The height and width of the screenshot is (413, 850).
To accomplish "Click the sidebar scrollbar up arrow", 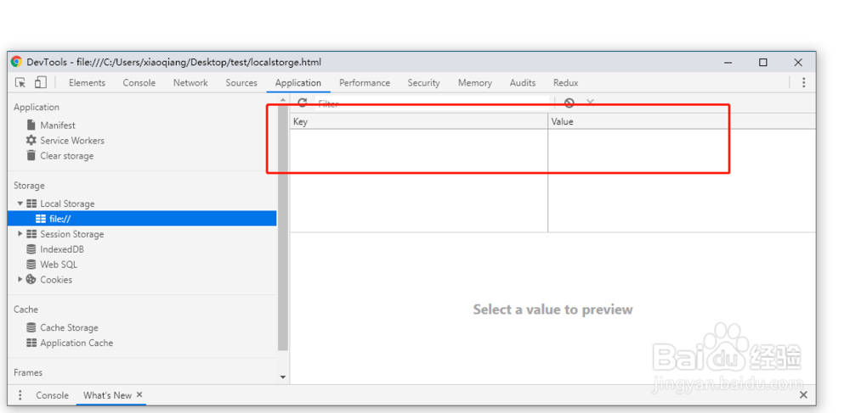I will (x=282, y=100).
